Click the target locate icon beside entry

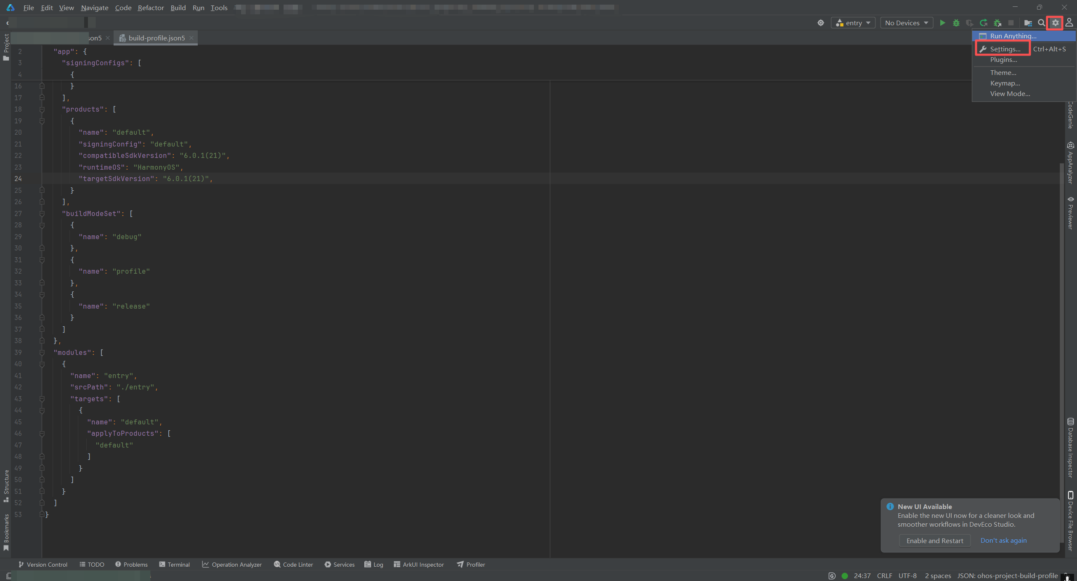pos(821,23)
